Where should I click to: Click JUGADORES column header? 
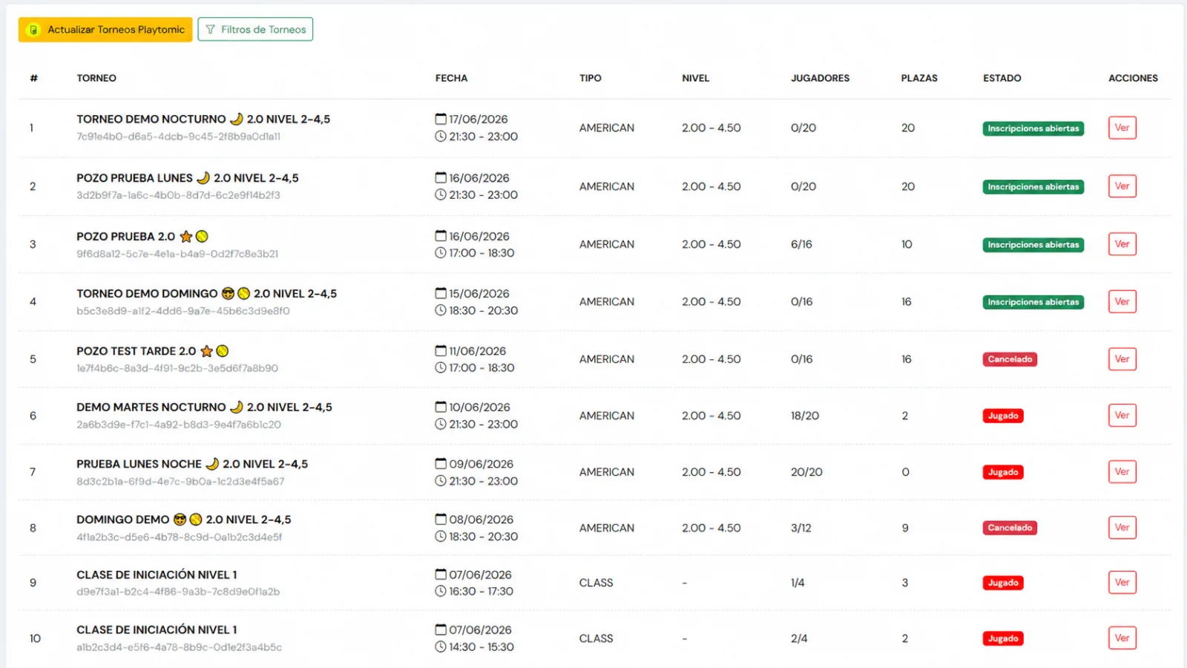pos(821,78)
